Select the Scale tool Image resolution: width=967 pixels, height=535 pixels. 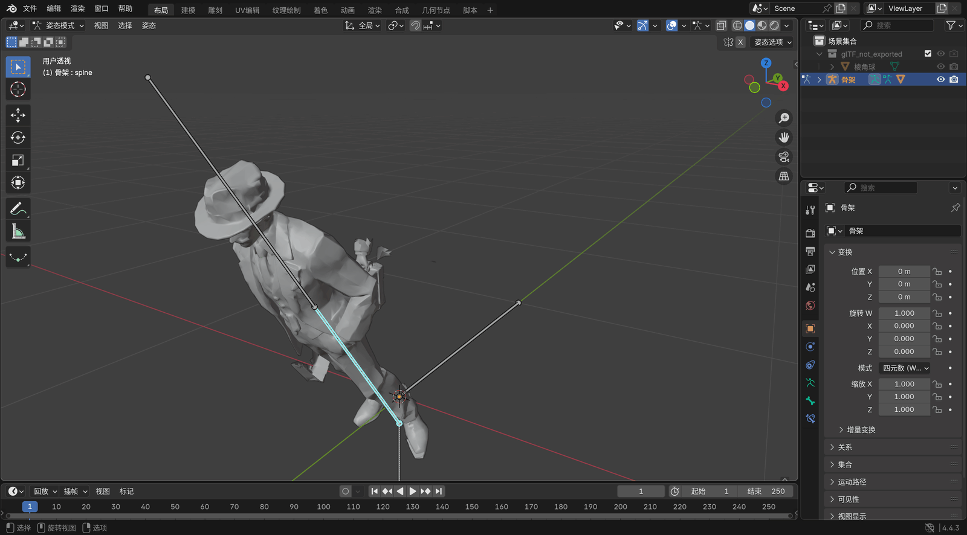click(18, 160)
